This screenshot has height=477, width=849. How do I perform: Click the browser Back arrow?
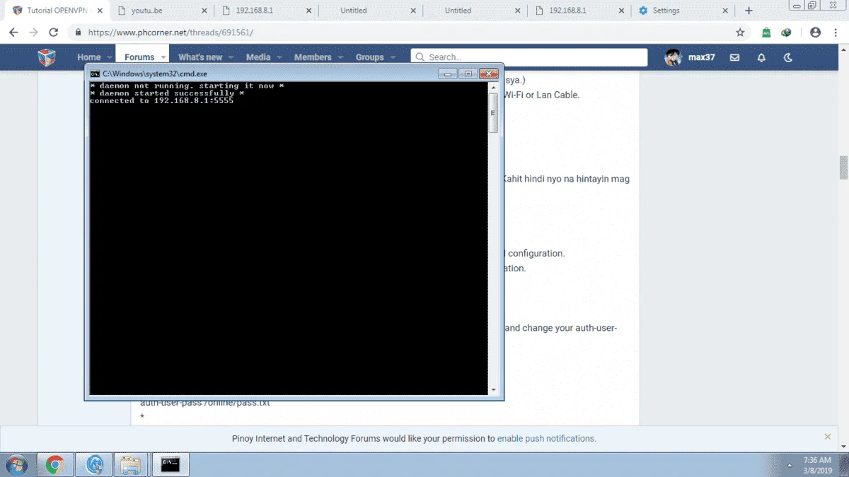coord(13,33)
